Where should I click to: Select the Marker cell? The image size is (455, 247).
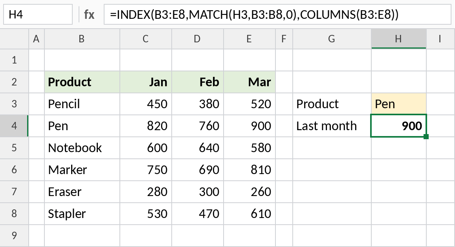pyautogui.click(x=82, y=170)
